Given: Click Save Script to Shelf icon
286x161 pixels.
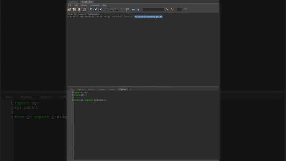Looking at the screenshot, I should 84,9.
